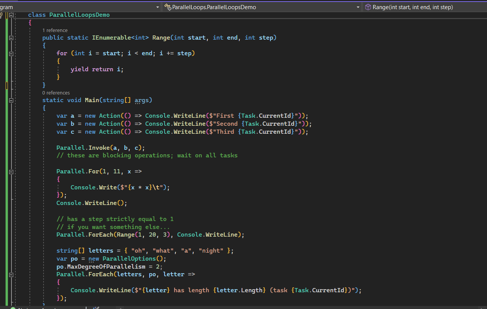Collapse the Parallel.For(1, 11 lambda block
Screen dimensions: 487x309
11,172
